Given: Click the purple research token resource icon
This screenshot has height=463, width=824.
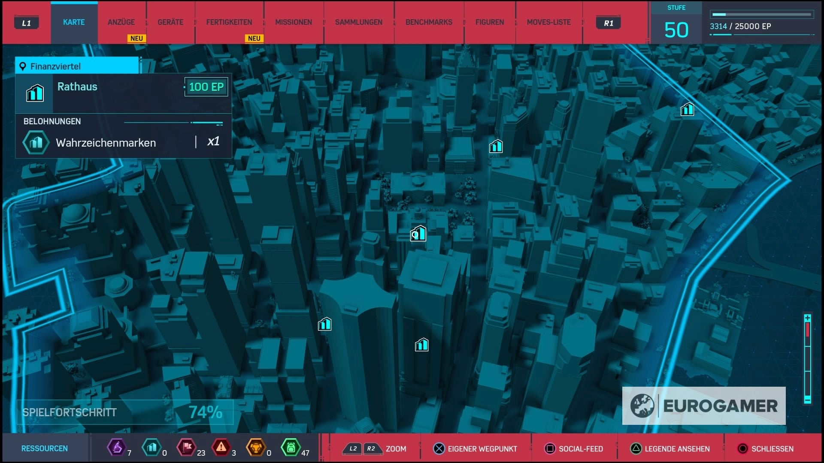Looking at the screenshot, I should [x=116, y=448].
